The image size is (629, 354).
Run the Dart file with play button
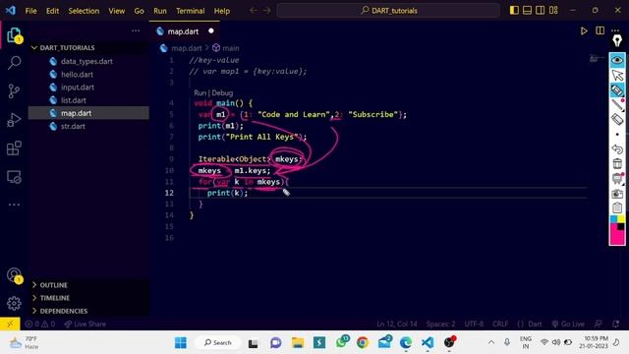pyautogui.click(x=584, y=30)
